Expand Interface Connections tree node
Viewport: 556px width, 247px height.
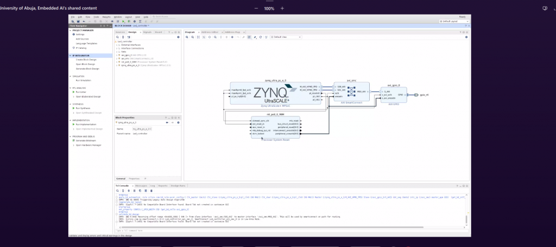pos(117,49)
